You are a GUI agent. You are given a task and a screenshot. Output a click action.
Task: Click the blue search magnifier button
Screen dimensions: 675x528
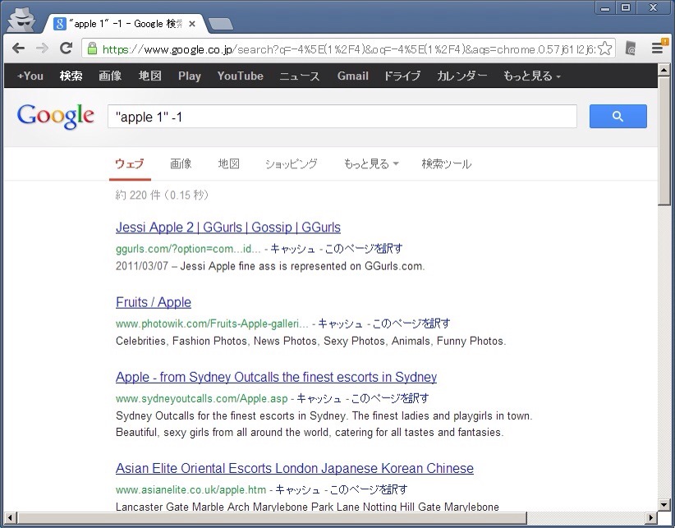pyautogui.click(x=618, y=116)
